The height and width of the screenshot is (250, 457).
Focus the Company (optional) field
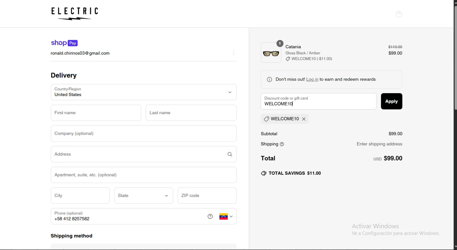(x=144, y=134)
